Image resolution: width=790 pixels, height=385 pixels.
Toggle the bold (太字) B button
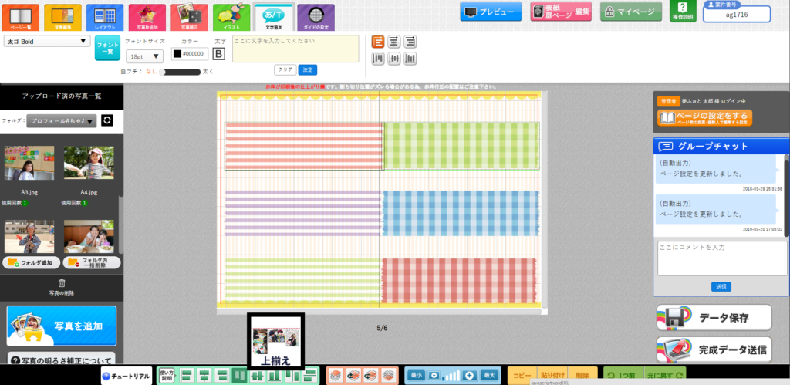click(218, 54)
